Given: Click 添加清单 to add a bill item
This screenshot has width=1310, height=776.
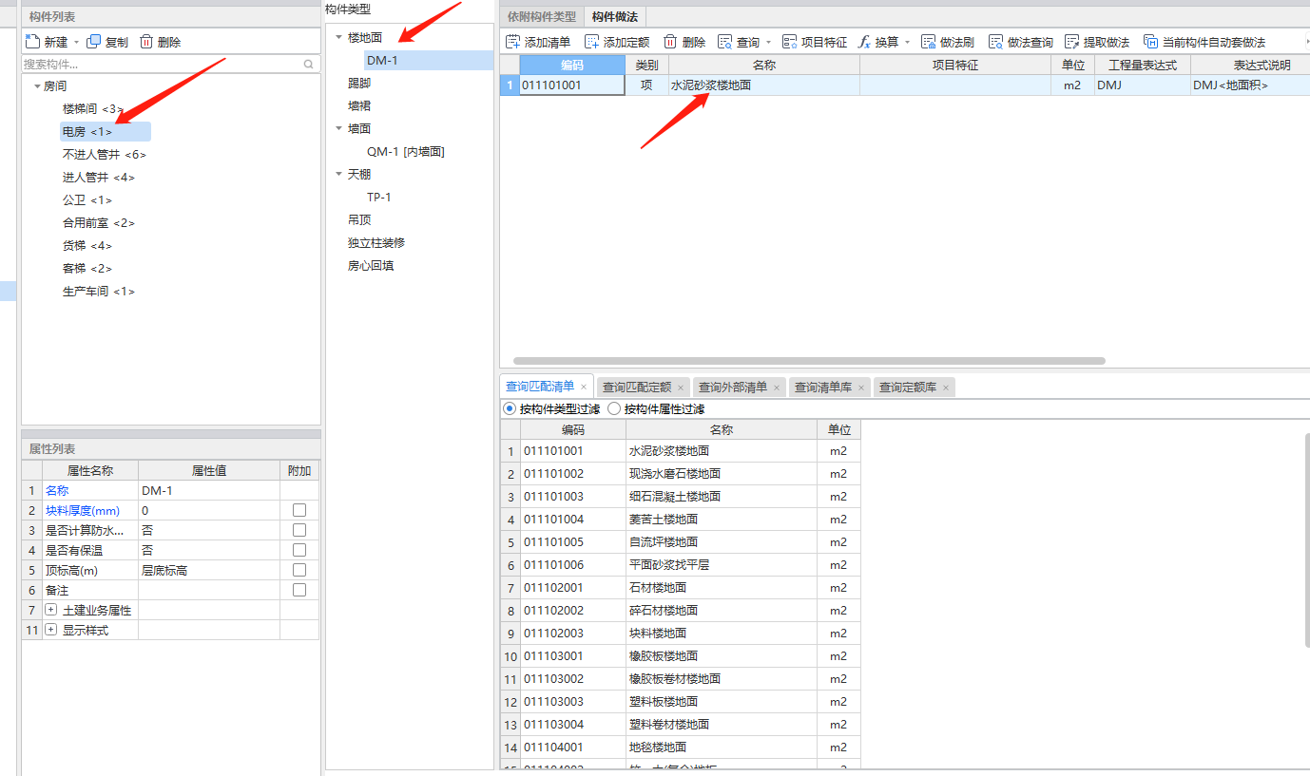Looking at the screenshot, I should tap(538, 42).
